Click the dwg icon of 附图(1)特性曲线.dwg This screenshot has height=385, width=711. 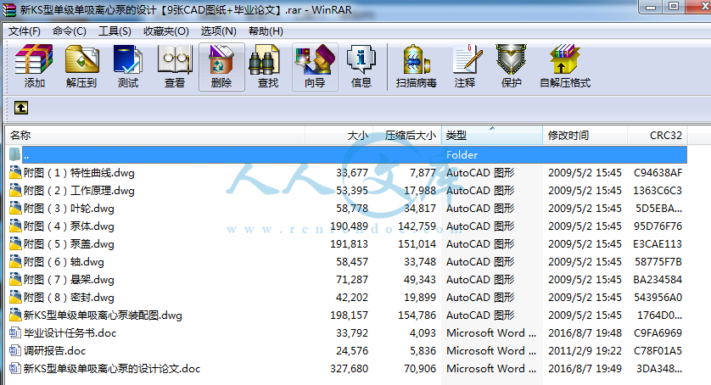pos(15,172)
